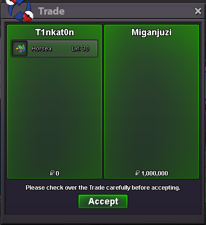The width and height of the screenshot is (206, 225).
Task: Click the Lvl: 30 text
Action: pos(80,49)
